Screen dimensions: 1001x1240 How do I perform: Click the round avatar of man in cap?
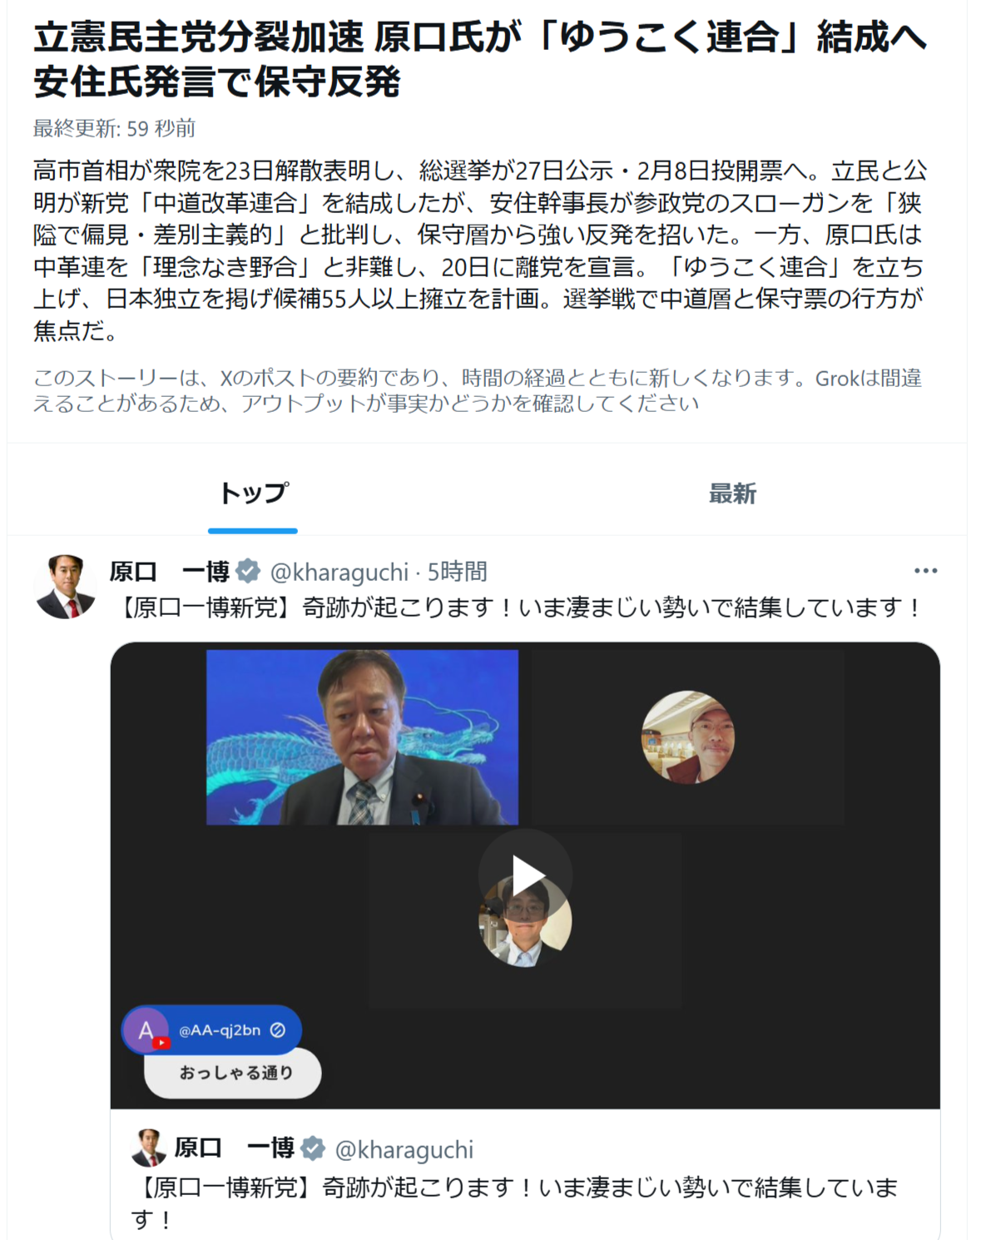point(688,737)
